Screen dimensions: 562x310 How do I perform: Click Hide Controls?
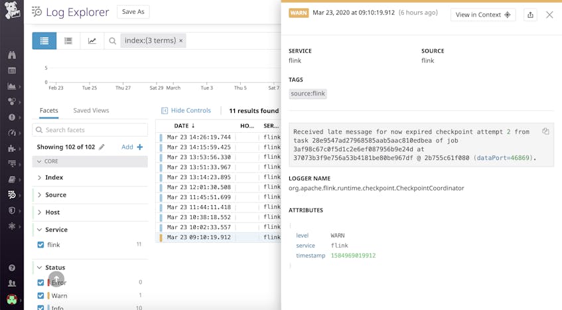pyautogui.click(x=186, y=110)
